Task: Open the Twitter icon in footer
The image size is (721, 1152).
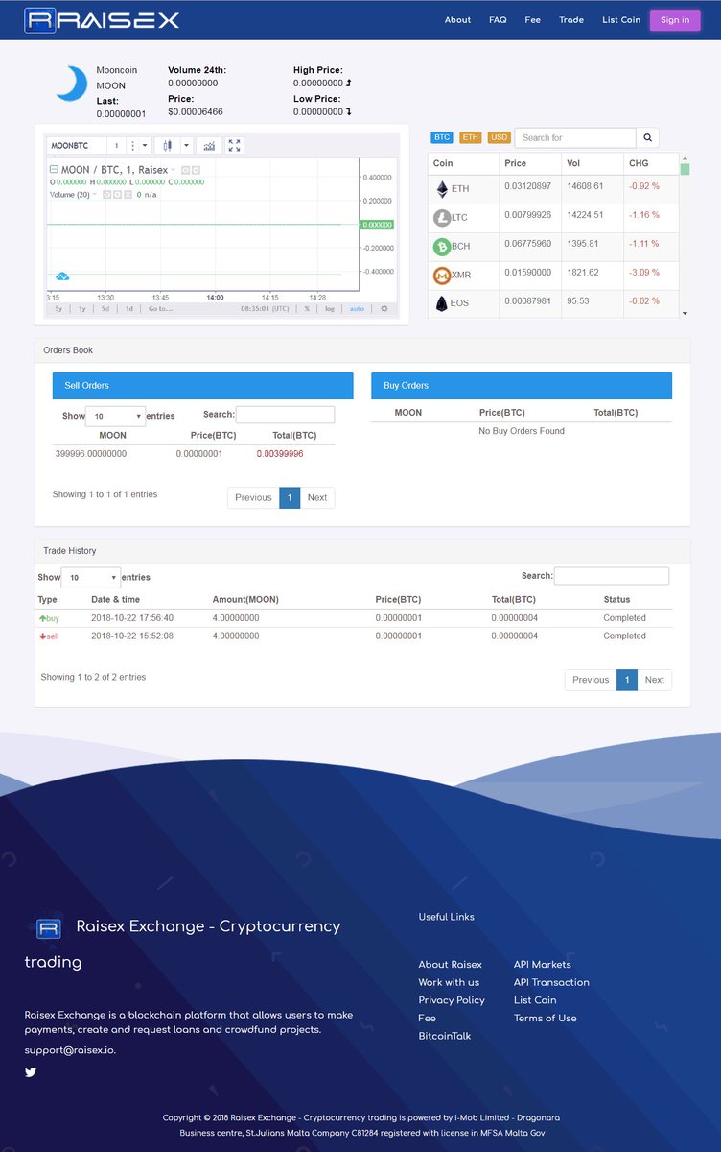Action: (x=31, y=1072)
